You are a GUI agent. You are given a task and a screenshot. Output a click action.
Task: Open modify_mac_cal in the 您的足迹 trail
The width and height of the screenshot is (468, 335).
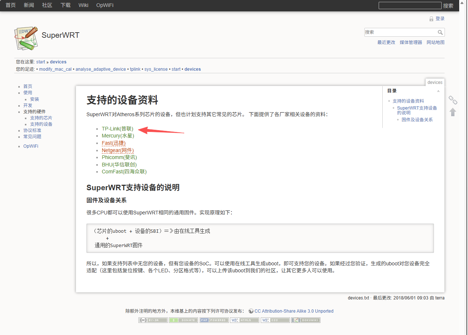pos(56,69)
